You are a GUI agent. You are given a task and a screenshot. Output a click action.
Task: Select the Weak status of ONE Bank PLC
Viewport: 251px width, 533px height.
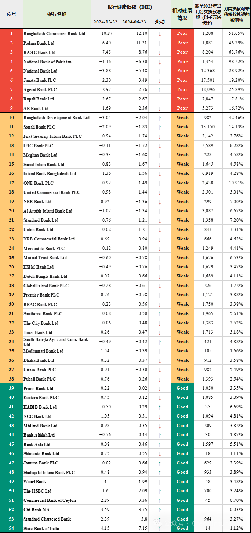coord(182,183)
